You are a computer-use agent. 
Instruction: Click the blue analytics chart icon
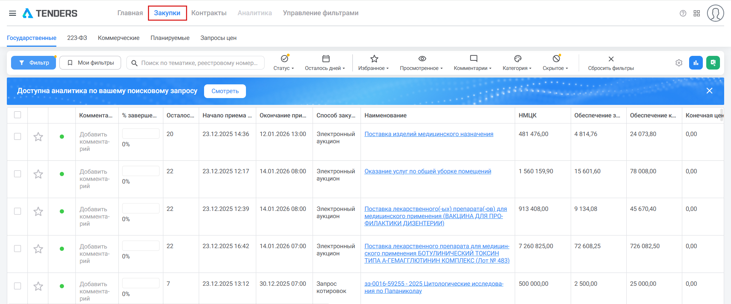pos(696,63)
